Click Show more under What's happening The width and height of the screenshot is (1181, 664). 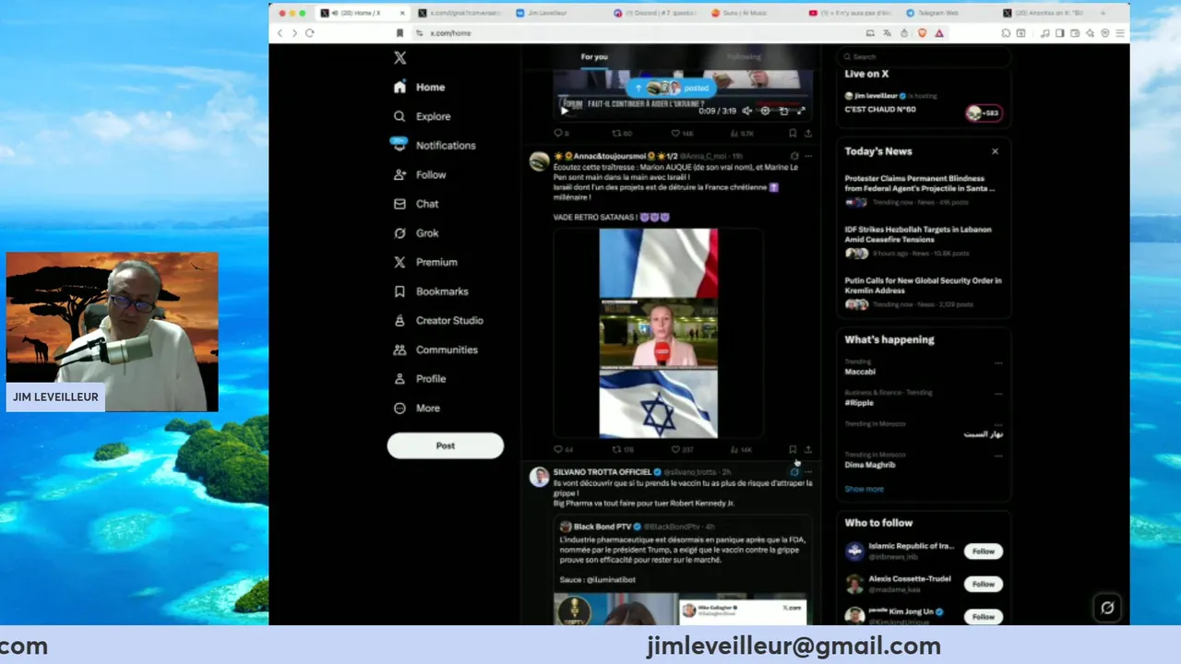864,489
